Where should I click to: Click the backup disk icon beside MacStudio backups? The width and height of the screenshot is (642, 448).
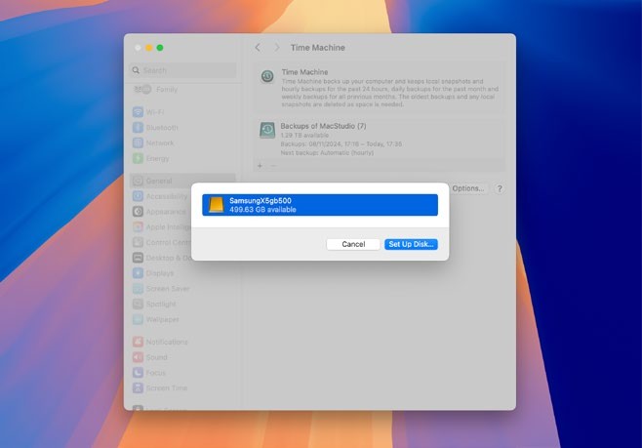pos(267,130)
